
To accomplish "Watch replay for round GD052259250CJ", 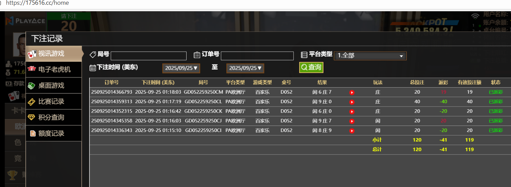I will [x=352, y=121].
